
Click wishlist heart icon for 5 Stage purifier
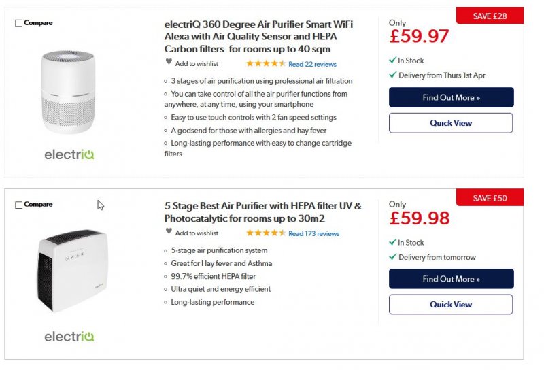pos(169,232)
